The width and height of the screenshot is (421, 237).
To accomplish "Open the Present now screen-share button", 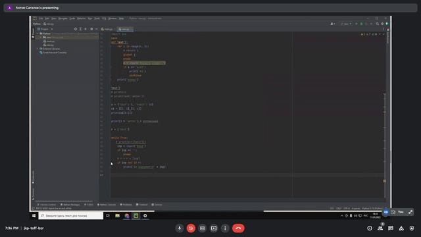I will click(214, 228).
